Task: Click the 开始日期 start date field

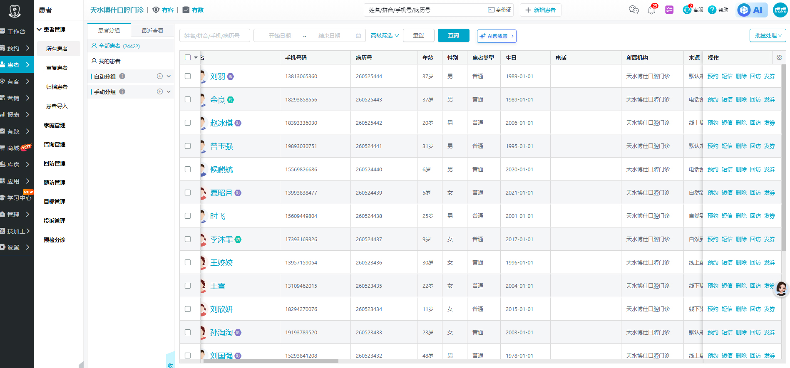Action: [x=280, y=36]
